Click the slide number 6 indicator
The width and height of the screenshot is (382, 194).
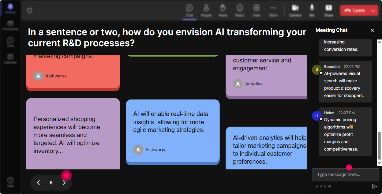click(x=51, y=183)
